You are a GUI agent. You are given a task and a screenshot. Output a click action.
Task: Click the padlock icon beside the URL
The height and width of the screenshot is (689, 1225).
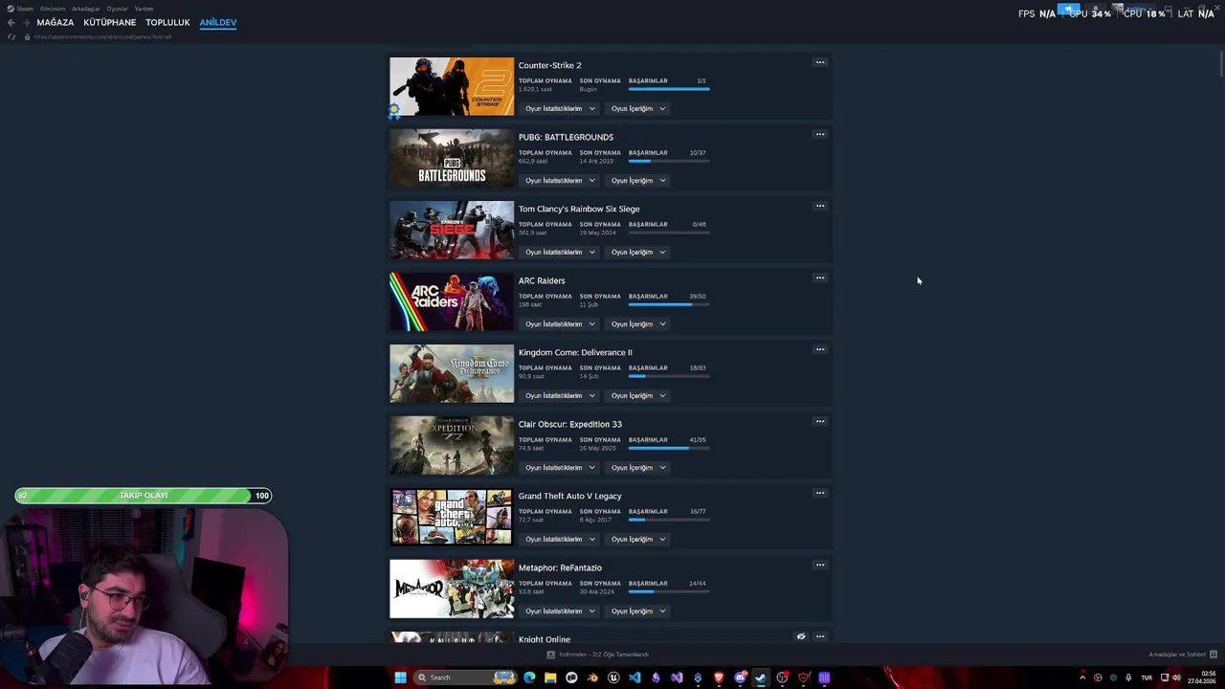(27, 36)
